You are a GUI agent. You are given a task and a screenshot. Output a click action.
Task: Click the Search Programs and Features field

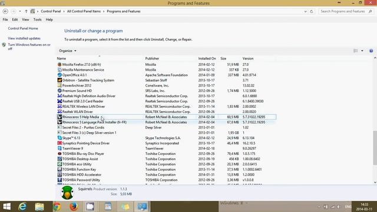[x=346, y=11]
